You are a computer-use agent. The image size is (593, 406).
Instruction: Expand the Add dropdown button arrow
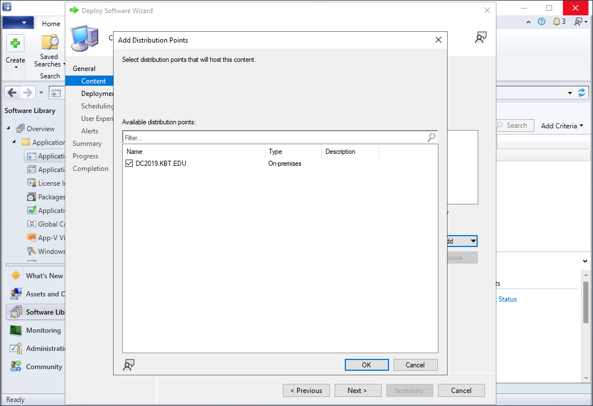[473, 241]
